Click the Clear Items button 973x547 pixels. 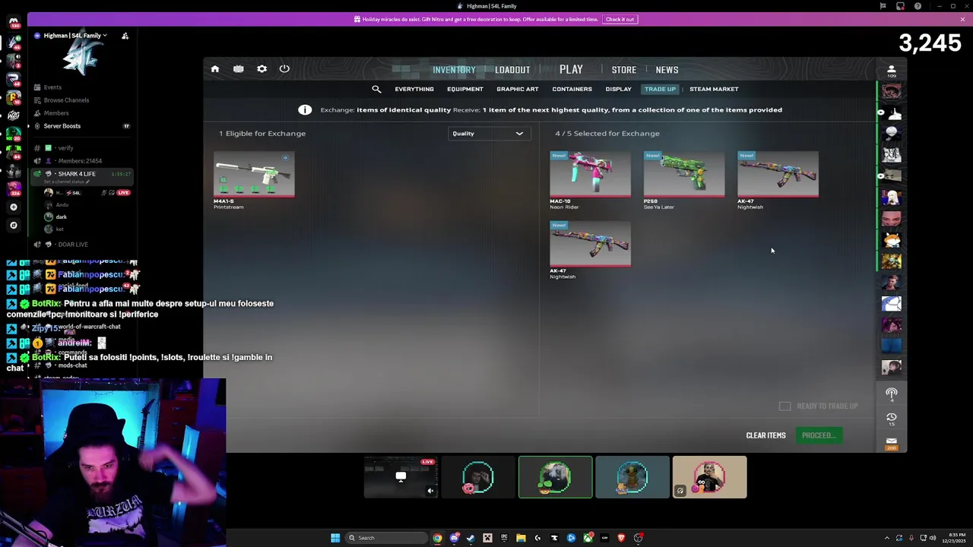pos(765,435)
